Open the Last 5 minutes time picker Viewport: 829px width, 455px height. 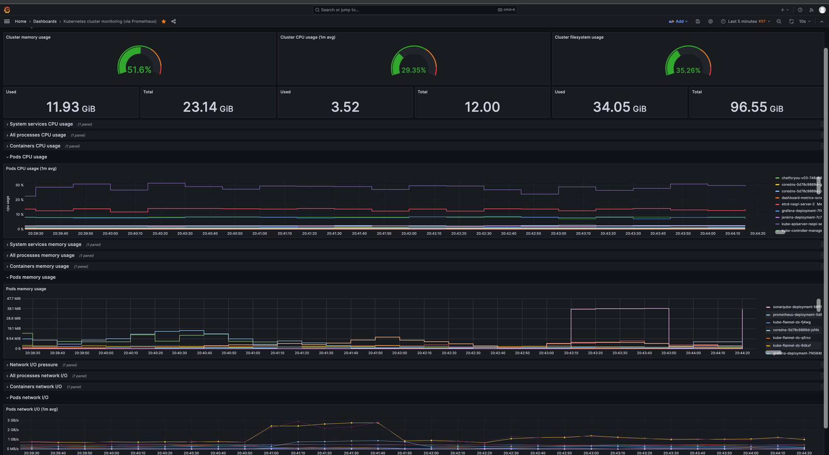(745, 22)
